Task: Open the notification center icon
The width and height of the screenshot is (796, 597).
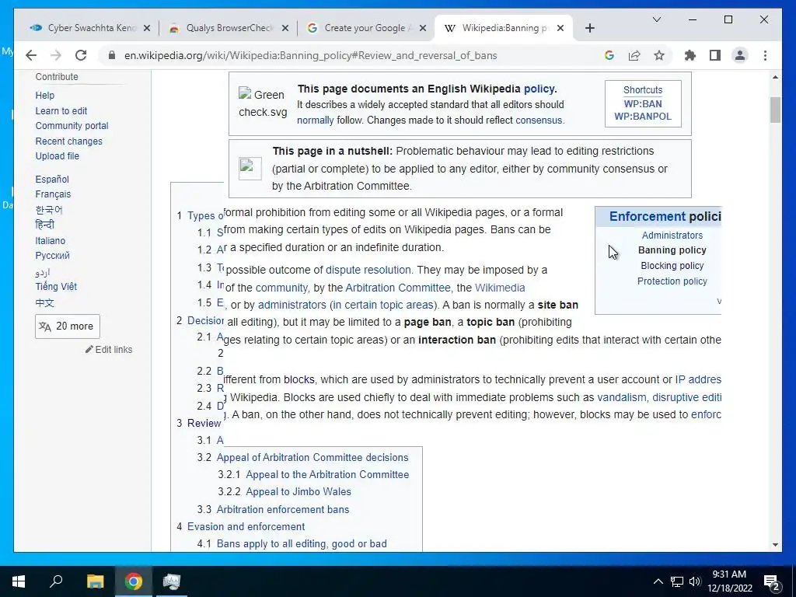Action: click(772, 581)
